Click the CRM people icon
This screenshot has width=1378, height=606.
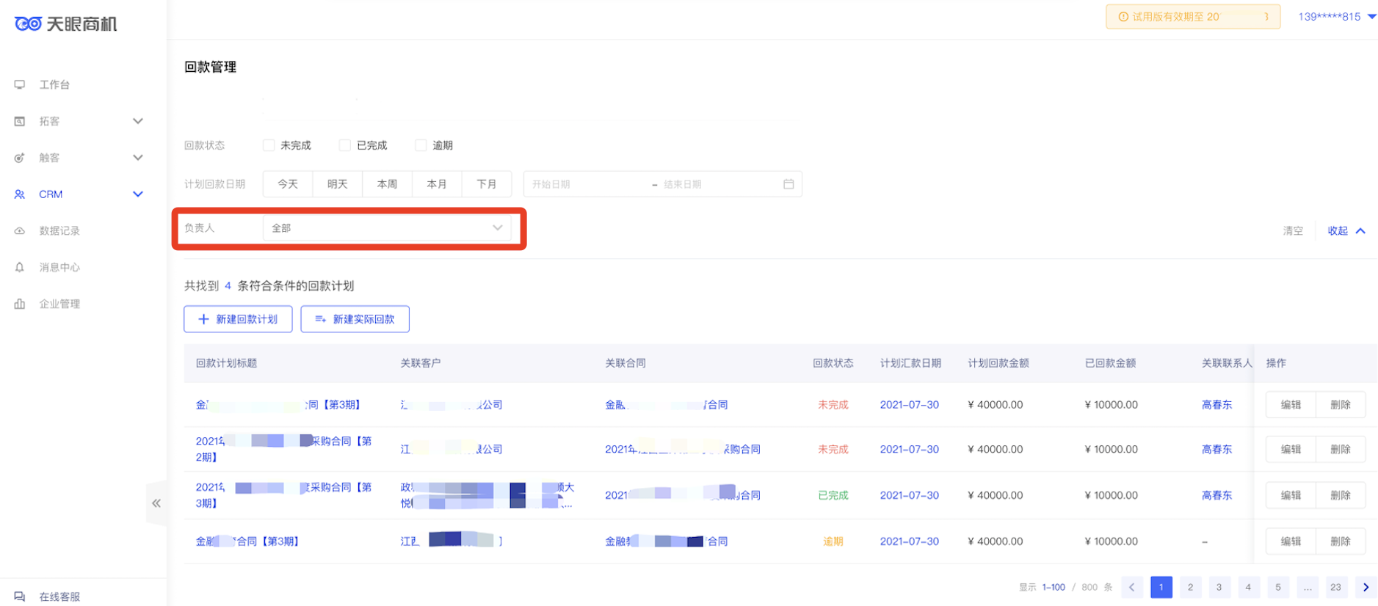click(x=20, y=194)
